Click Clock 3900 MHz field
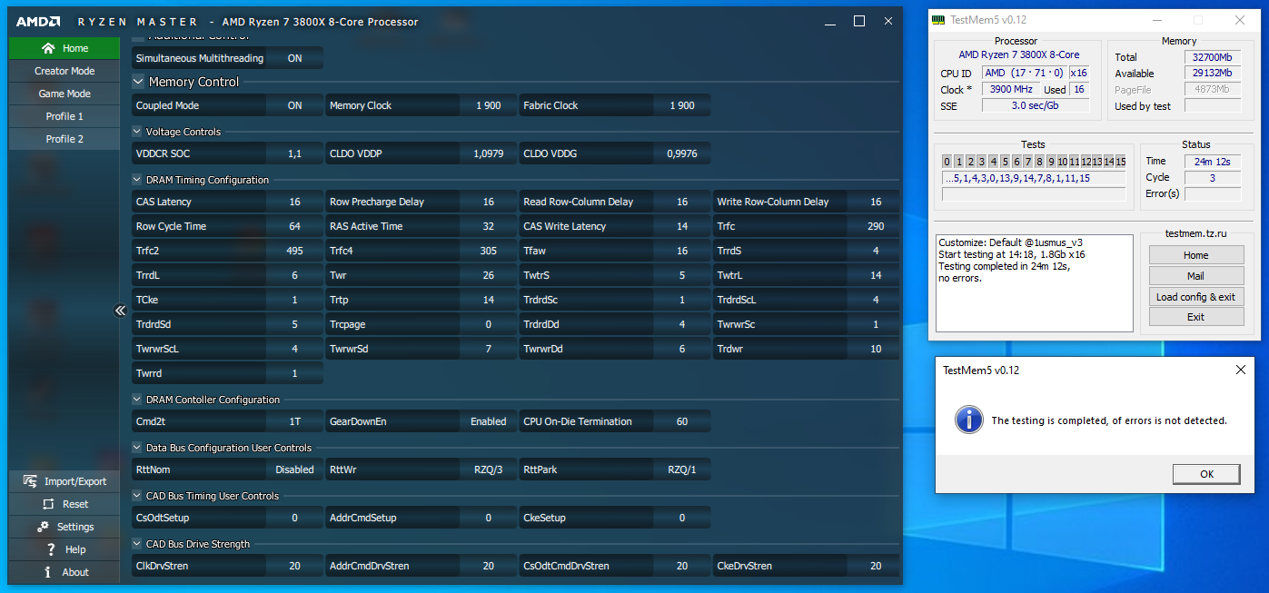Screen dimensions: 1269x593 [x=1012, y=89]
